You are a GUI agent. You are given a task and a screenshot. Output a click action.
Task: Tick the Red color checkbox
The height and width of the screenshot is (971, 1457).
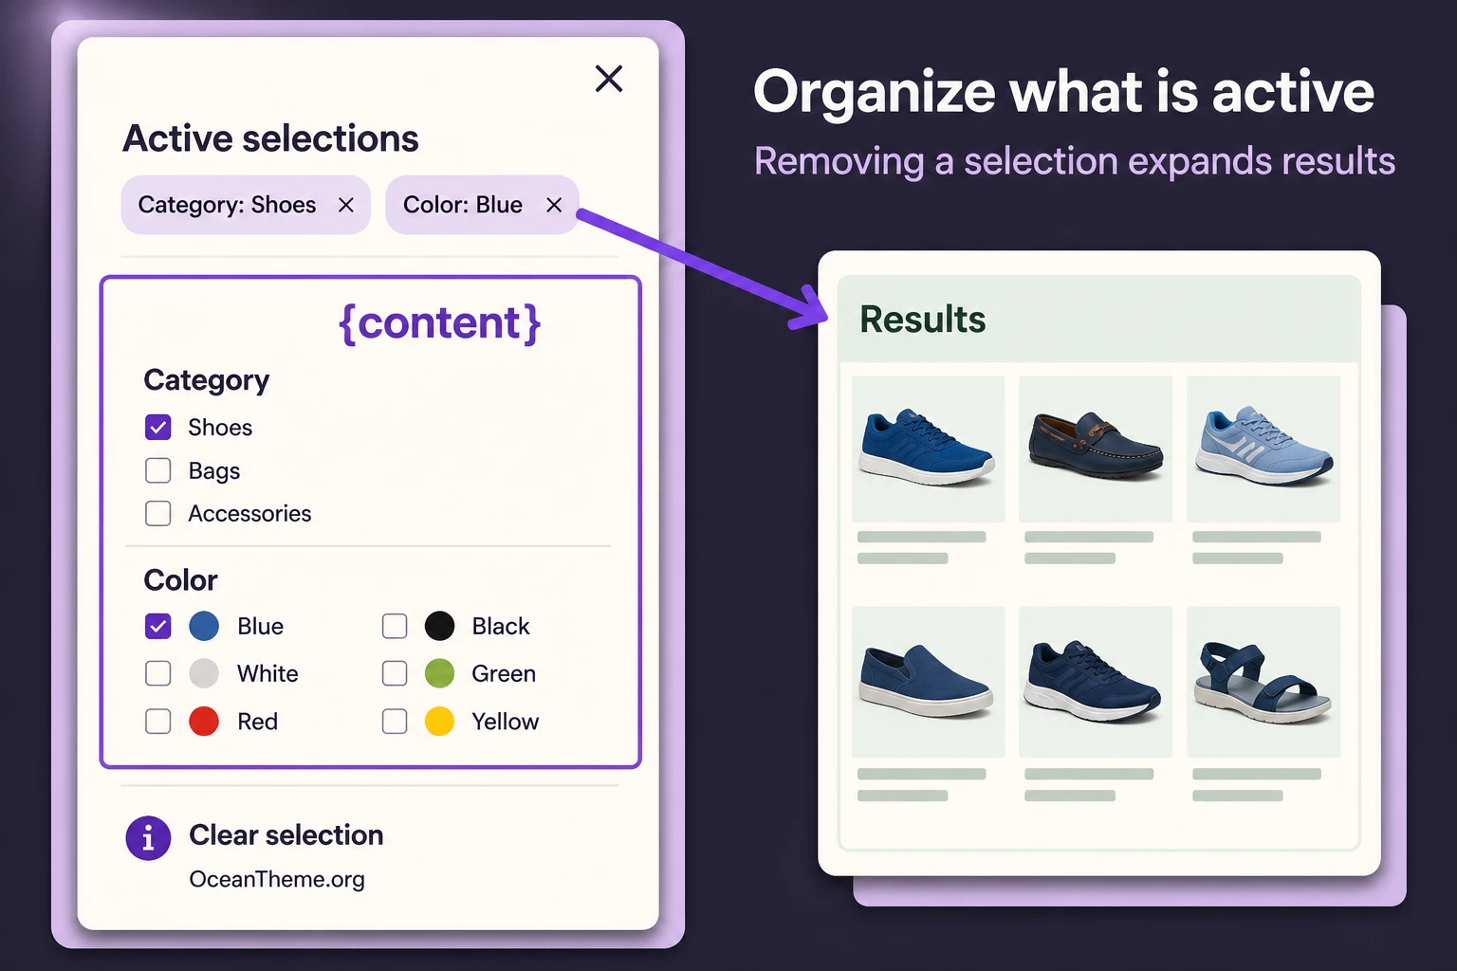click(158, 722)
